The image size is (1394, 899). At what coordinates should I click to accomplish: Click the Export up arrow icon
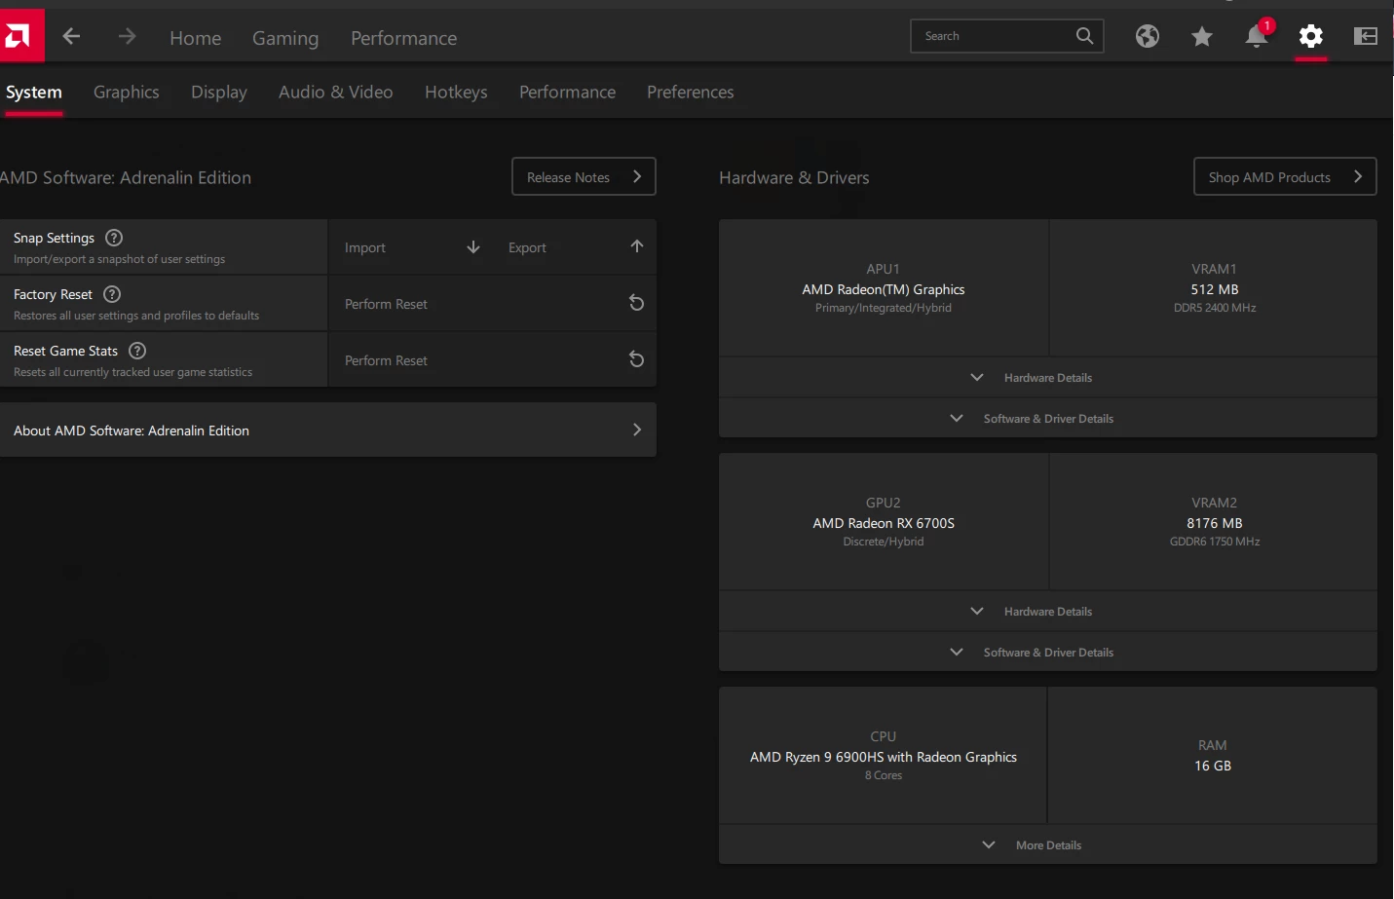pyautogui.click(x=637, y=246)
